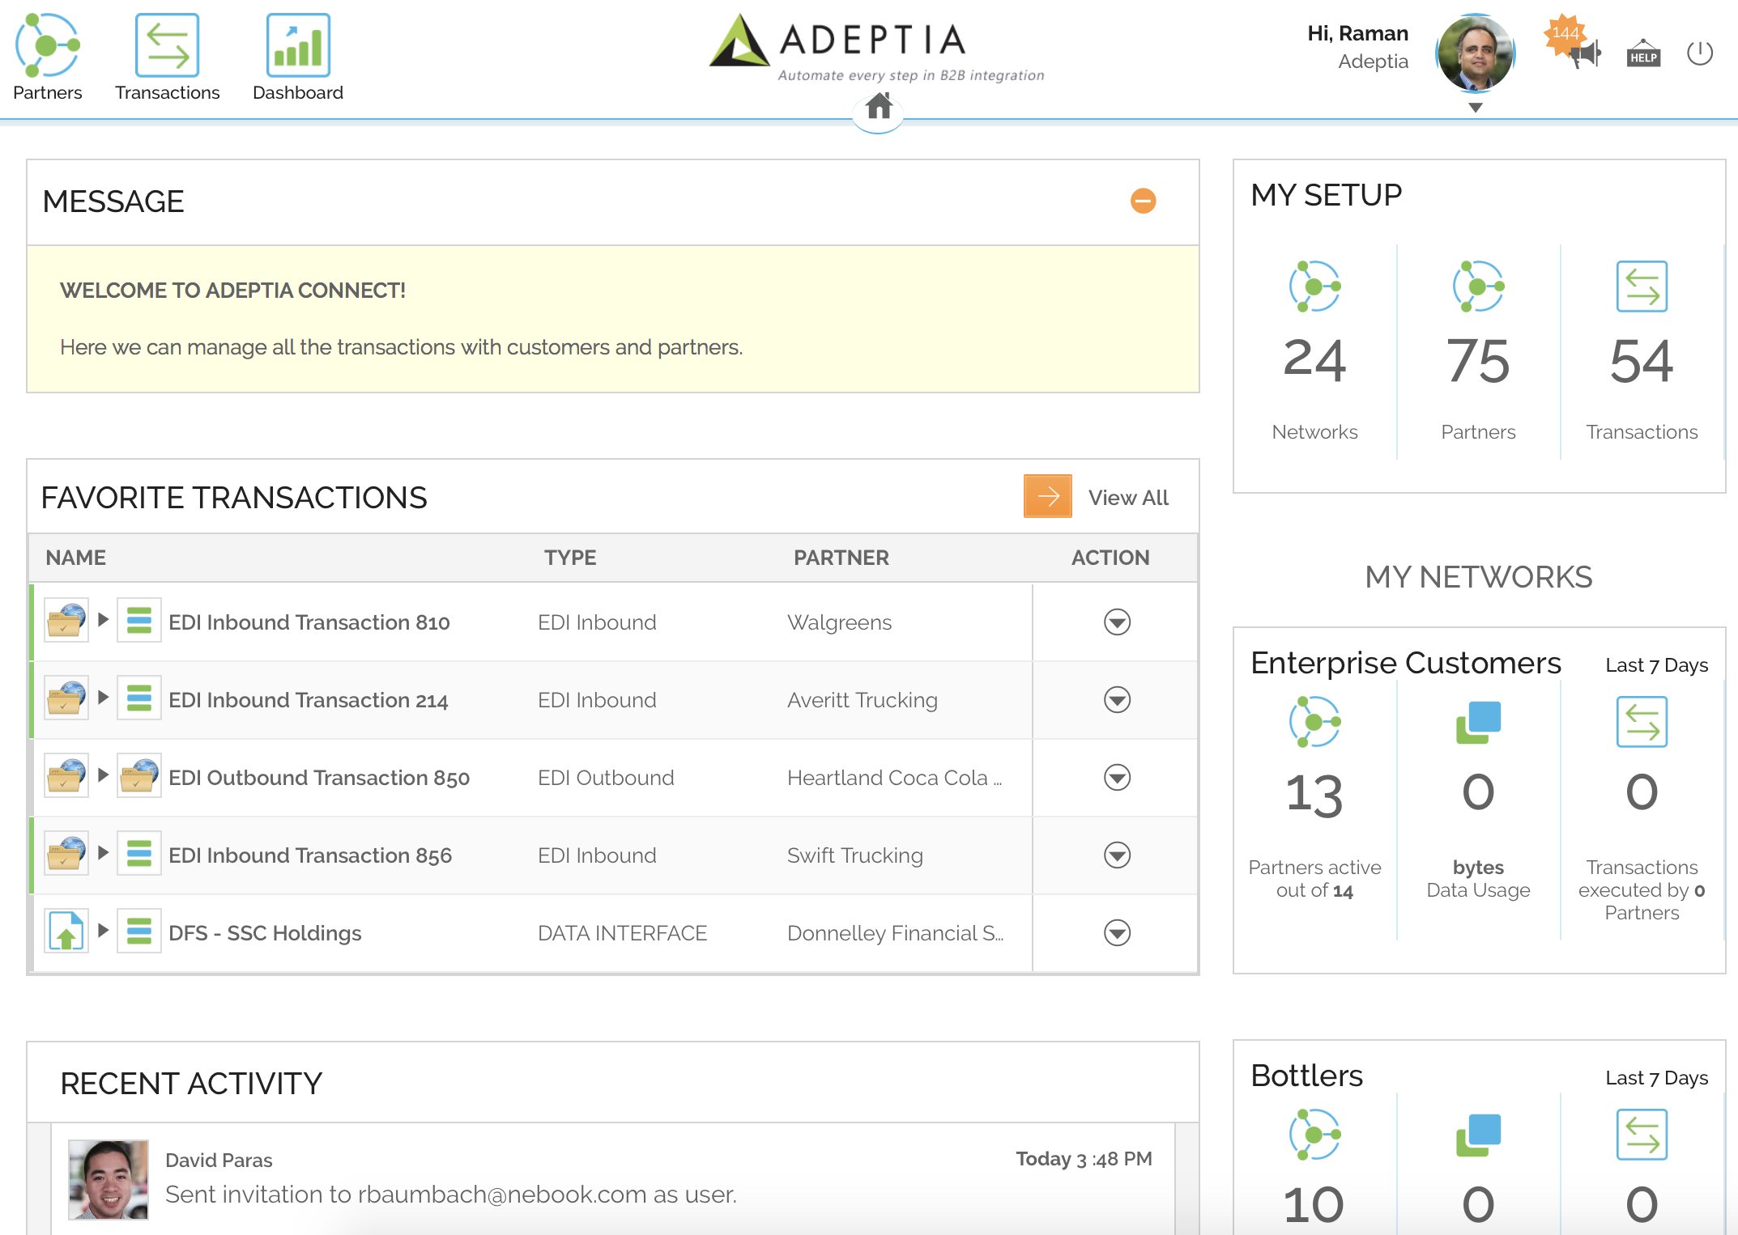Click Raman's profile photo

[1475, 53]
